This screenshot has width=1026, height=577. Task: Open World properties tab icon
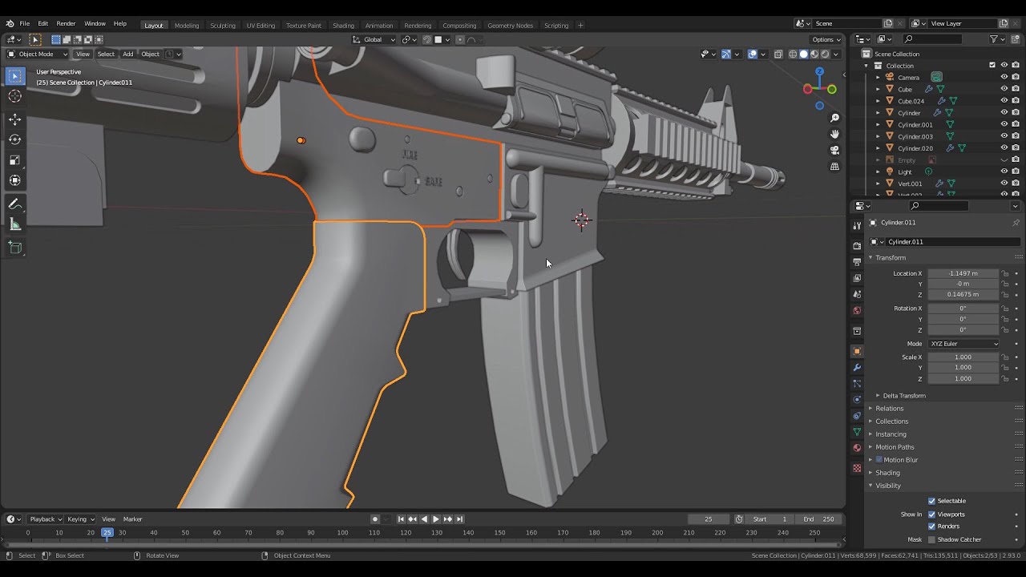[857, 310]
